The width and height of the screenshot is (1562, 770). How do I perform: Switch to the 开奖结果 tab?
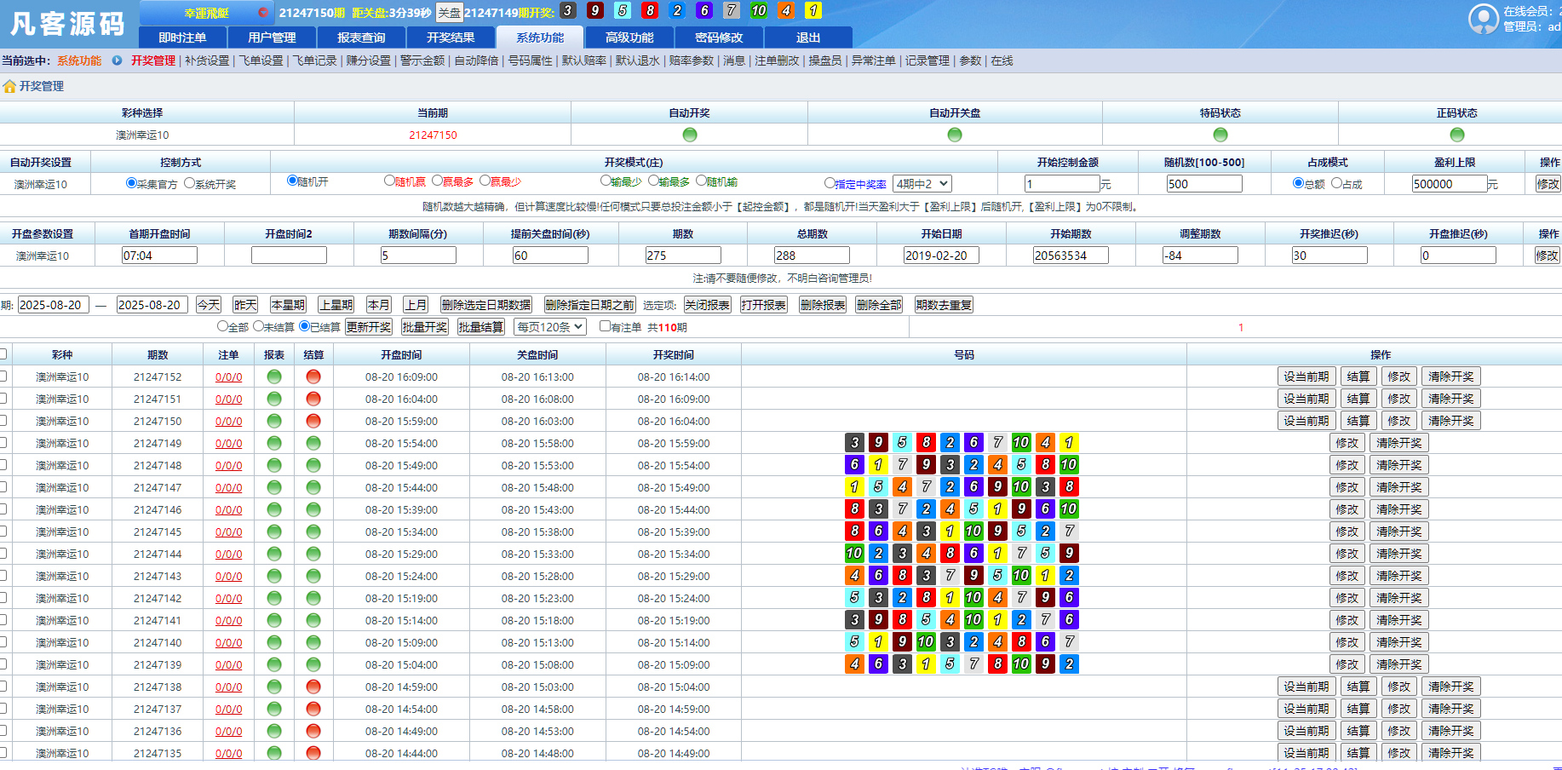[451, 37]
